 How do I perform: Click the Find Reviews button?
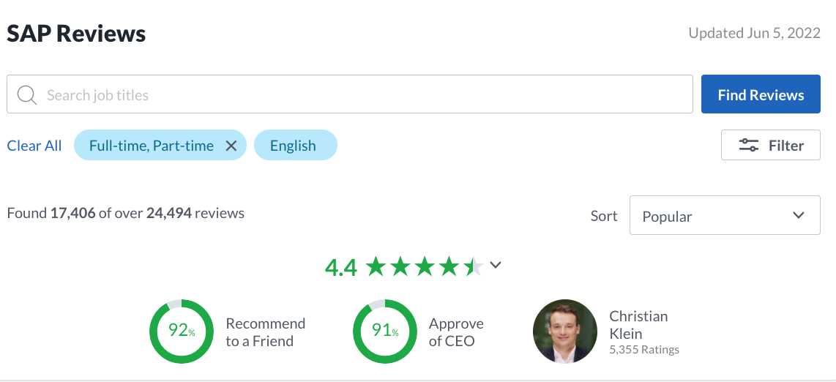tap(761, 94)
